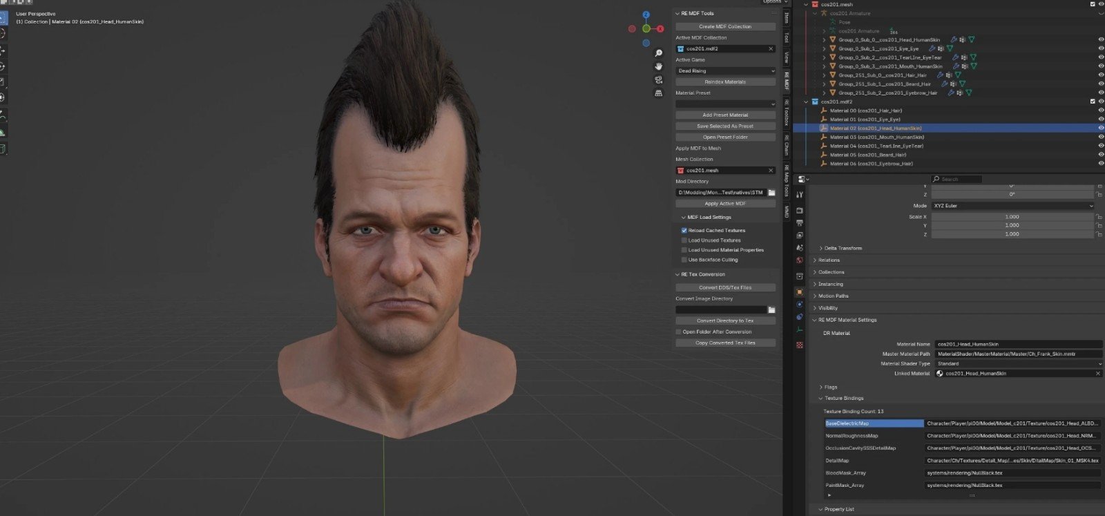Open the rotation Mode XYZ Euler dropdown

1012,206
